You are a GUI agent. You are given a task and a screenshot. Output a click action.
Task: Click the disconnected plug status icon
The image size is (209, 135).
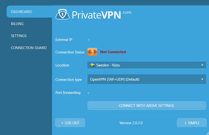pos(92,52)
